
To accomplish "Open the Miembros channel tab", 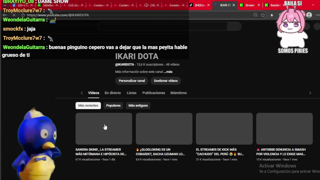I will 178,93.
